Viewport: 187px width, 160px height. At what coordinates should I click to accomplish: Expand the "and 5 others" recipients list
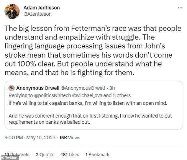[117, 96]
